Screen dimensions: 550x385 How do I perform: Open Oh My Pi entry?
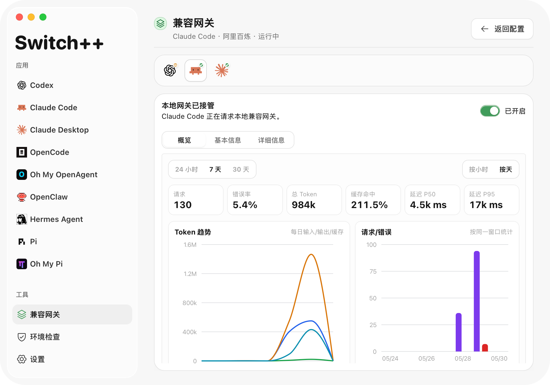(72, 264)
